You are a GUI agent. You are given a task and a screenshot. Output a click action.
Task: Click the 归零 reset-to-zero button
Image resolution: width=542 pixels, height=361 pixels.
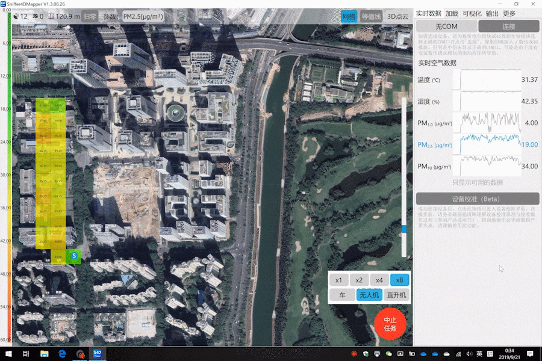(90, 17)
